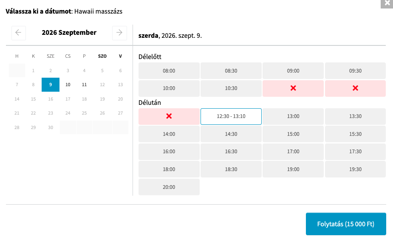This screenshot has width=393, height=239.
Task: Click the highlighted day 9
Action: [51, 84]
